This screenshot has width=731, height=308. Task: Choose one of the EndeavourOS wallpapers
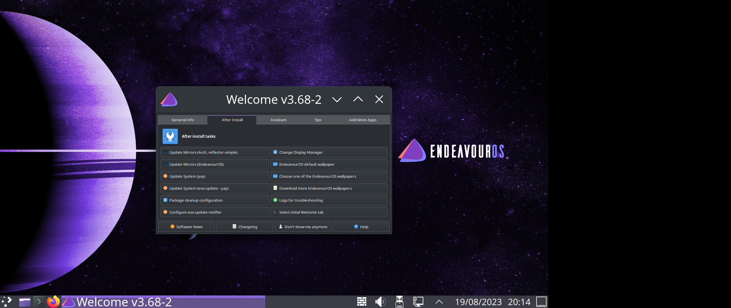click(329, 176)
